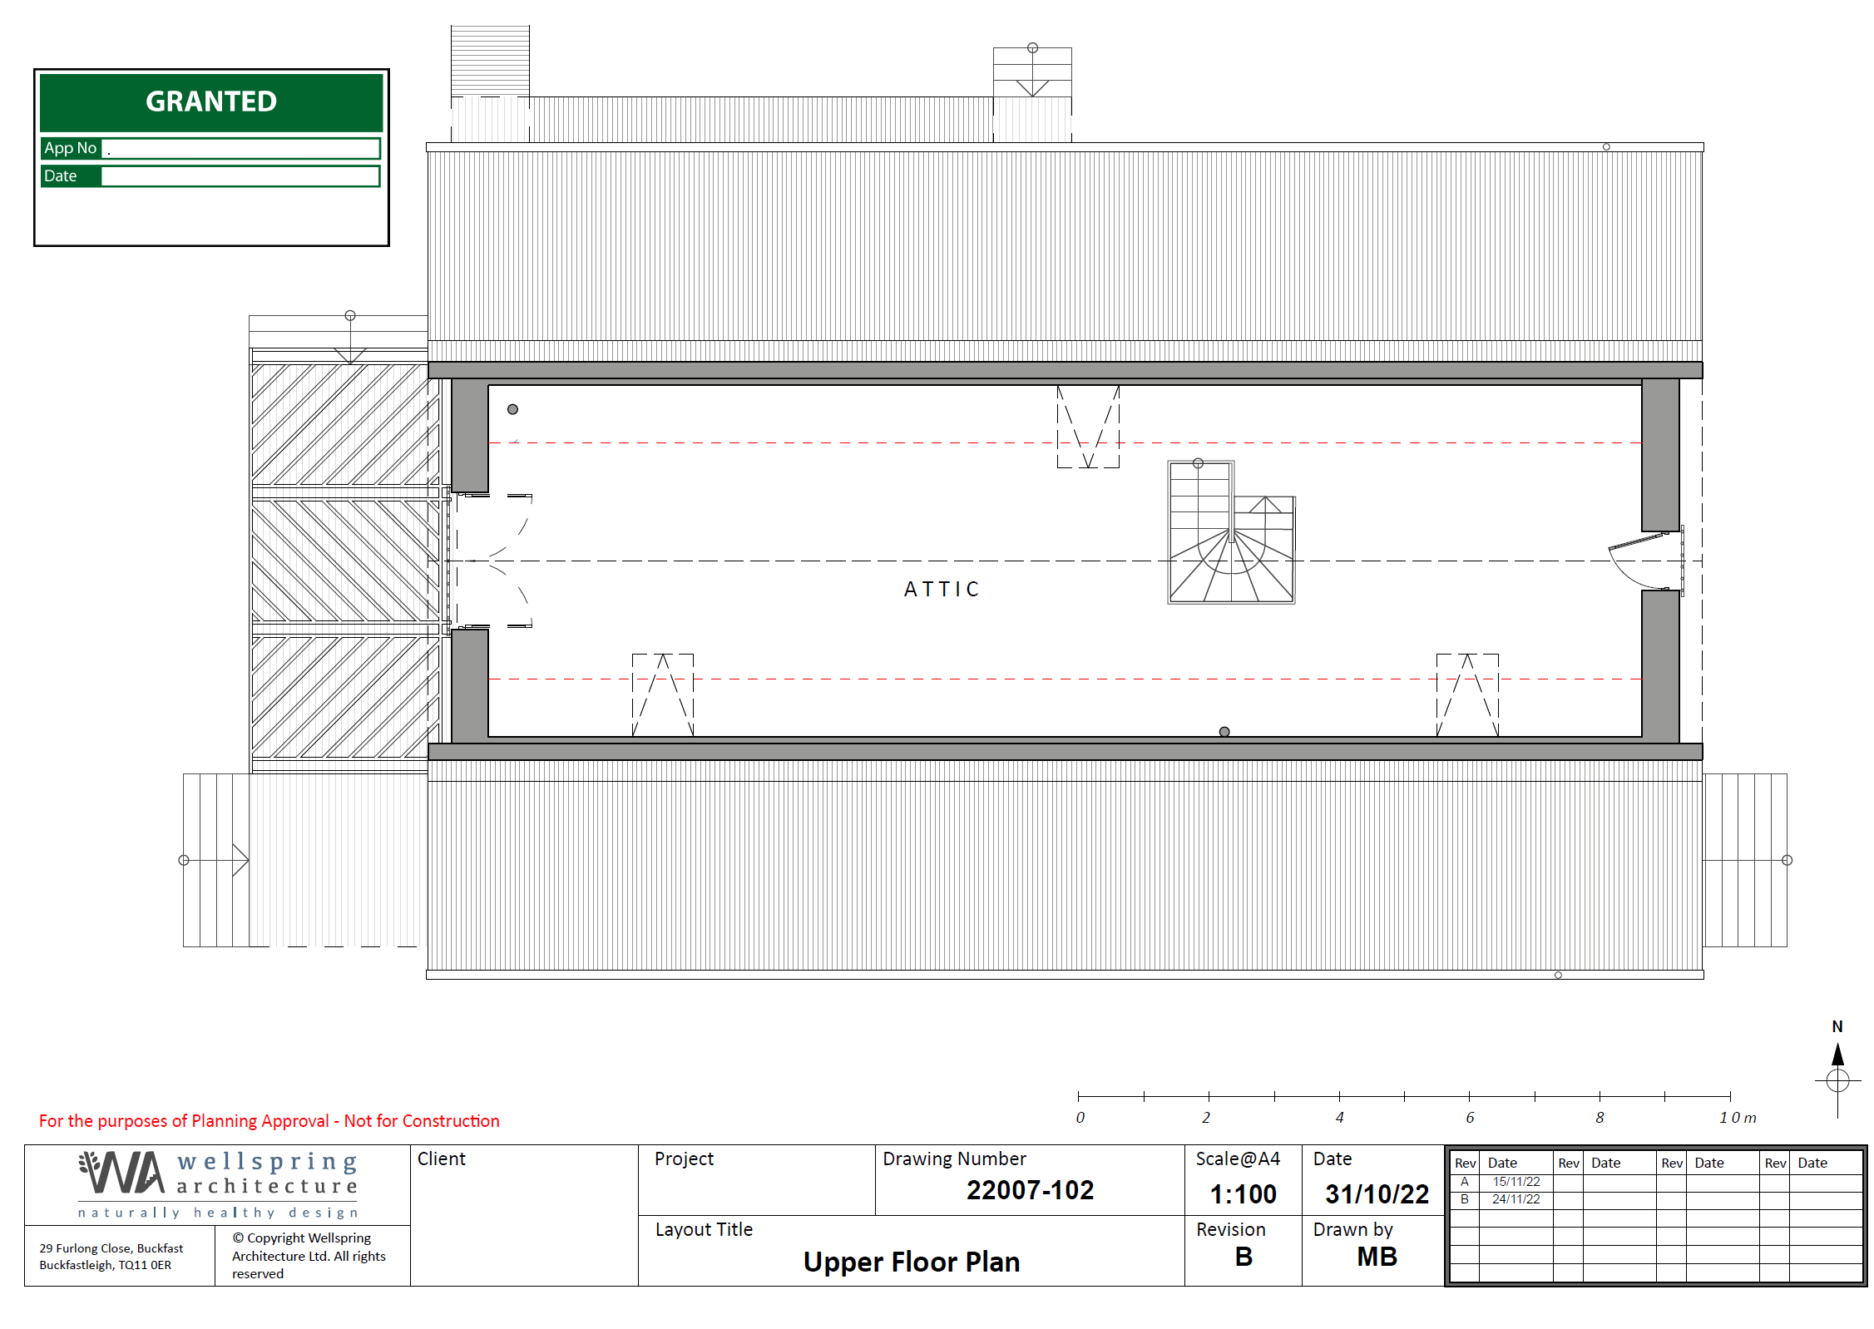Click the bottom-left rooflight symbol
This screenshot has width=1874, height=1329.
[662, 694]
